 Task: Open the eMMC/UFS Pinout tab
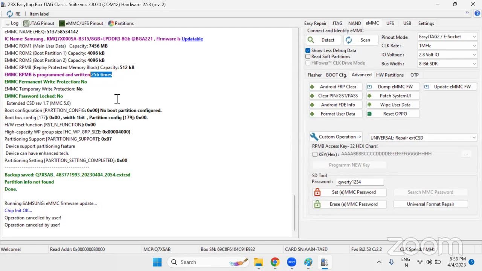click(81, 23)
